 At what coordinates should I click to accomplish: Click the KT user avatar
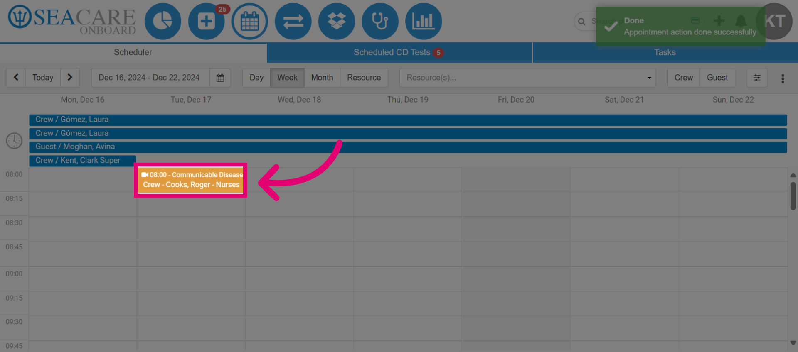(774, 21)
